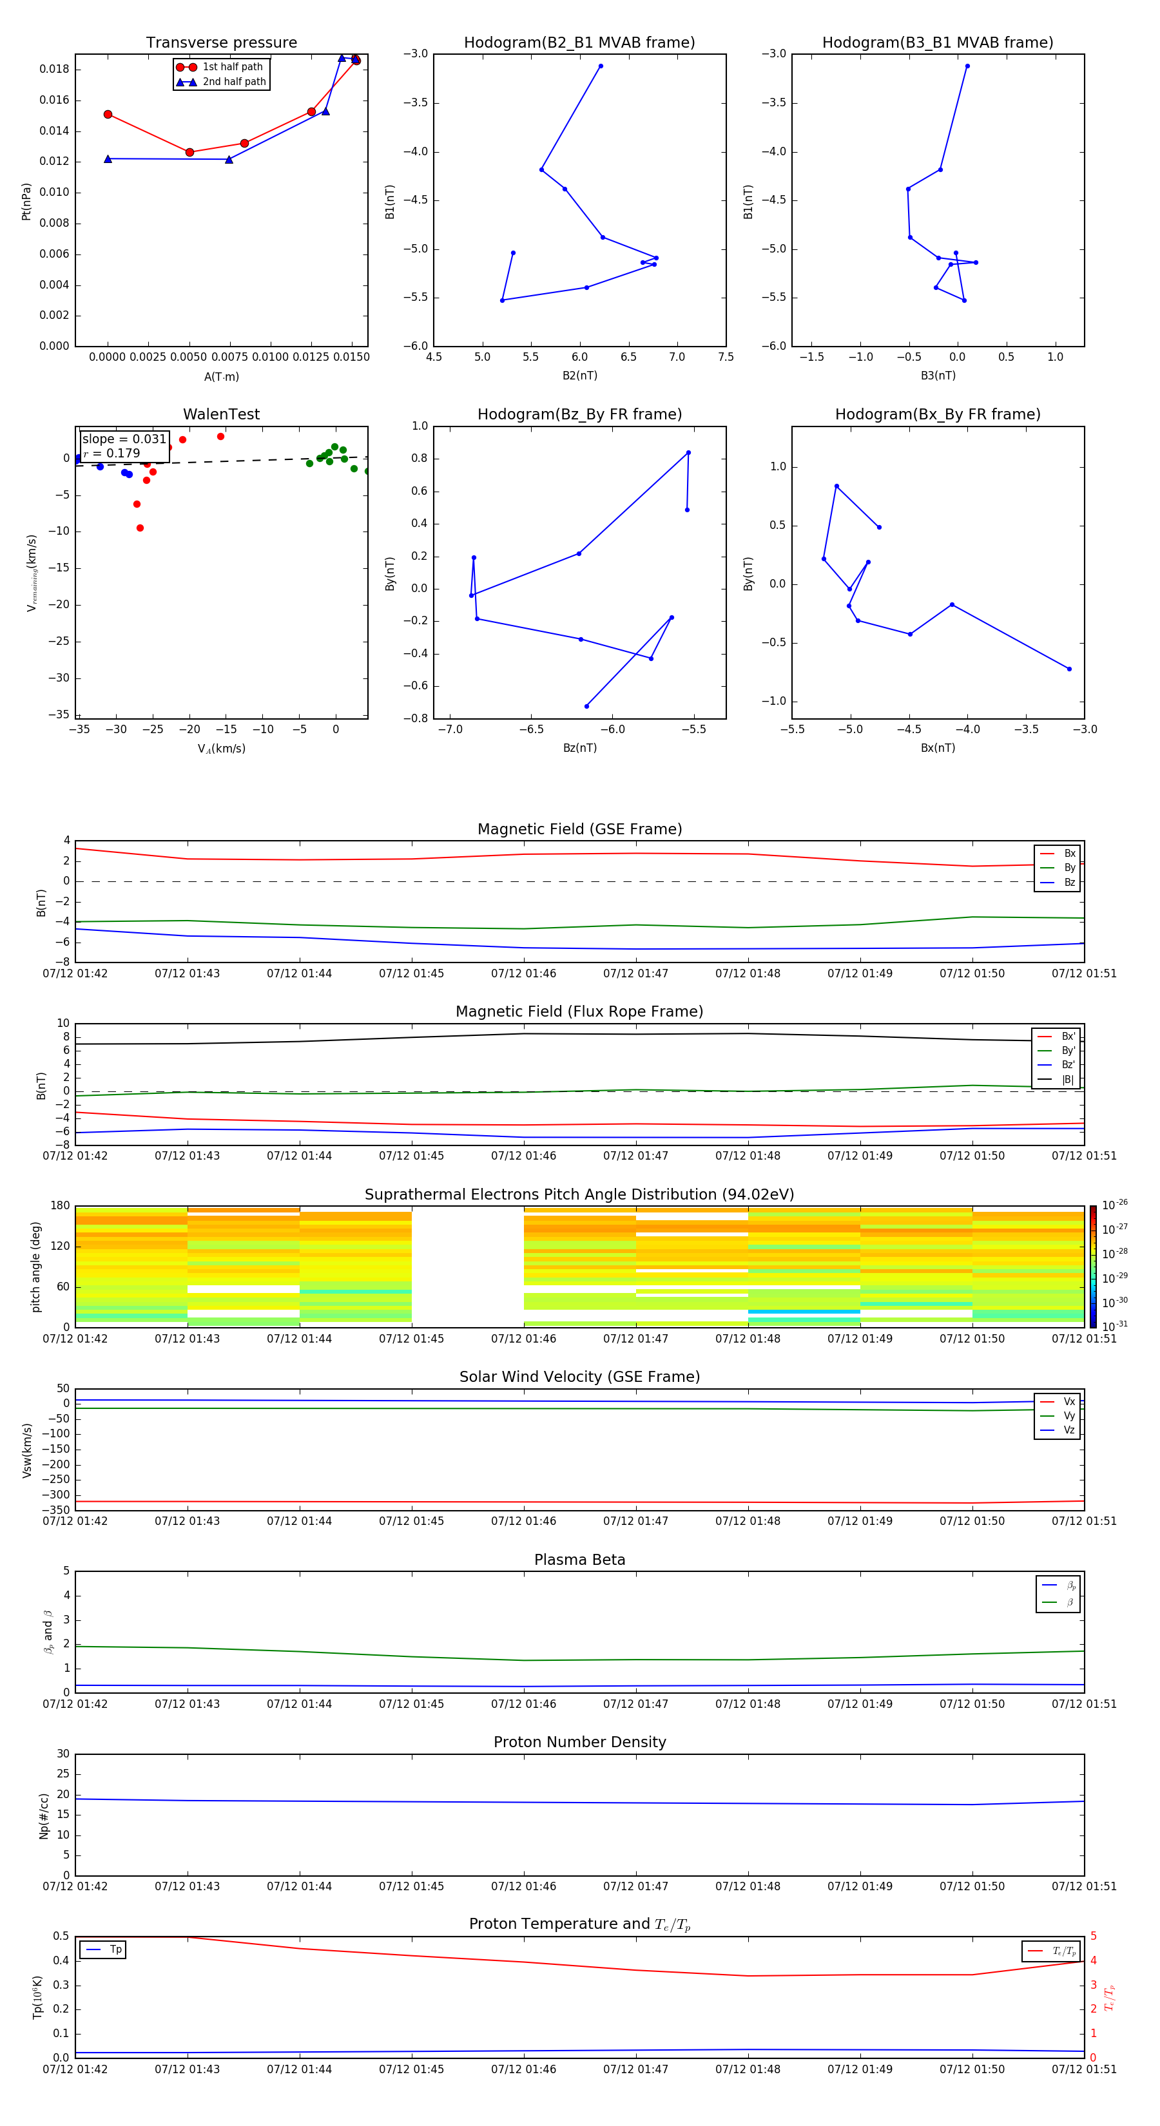Click the "Magnetic Field (Flux Rope Frame)" title
The width and height of the screenshot is (1160, 2126).
point(579,1012)
